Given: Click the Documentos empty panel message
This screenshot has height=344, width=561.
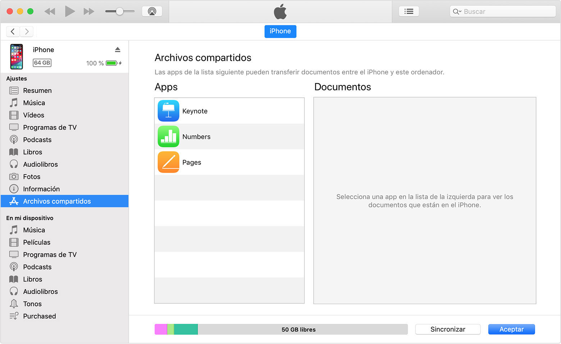Looking at the screenshot, I should 425,201.
